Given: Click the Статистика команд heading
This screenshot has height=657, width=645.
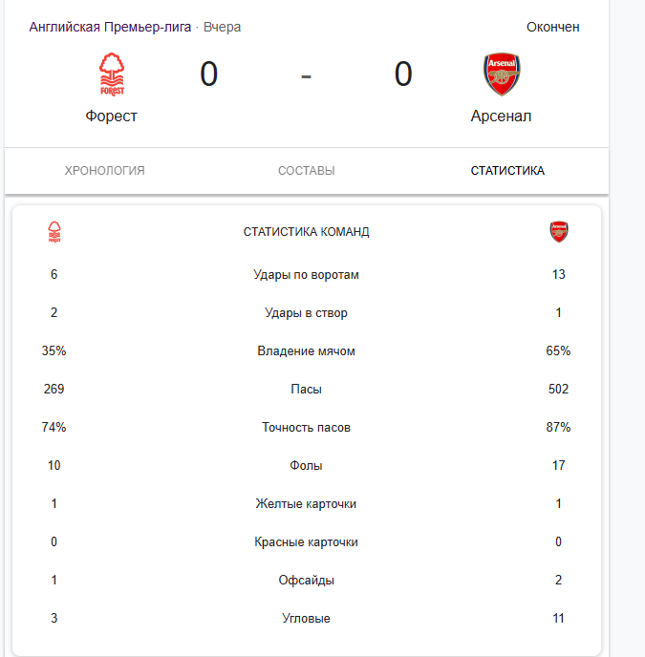Looking at the screenshot, I should pos(306,232).
